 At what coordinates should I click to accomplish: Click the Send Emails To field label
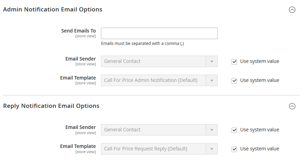(x=78, y=31)
